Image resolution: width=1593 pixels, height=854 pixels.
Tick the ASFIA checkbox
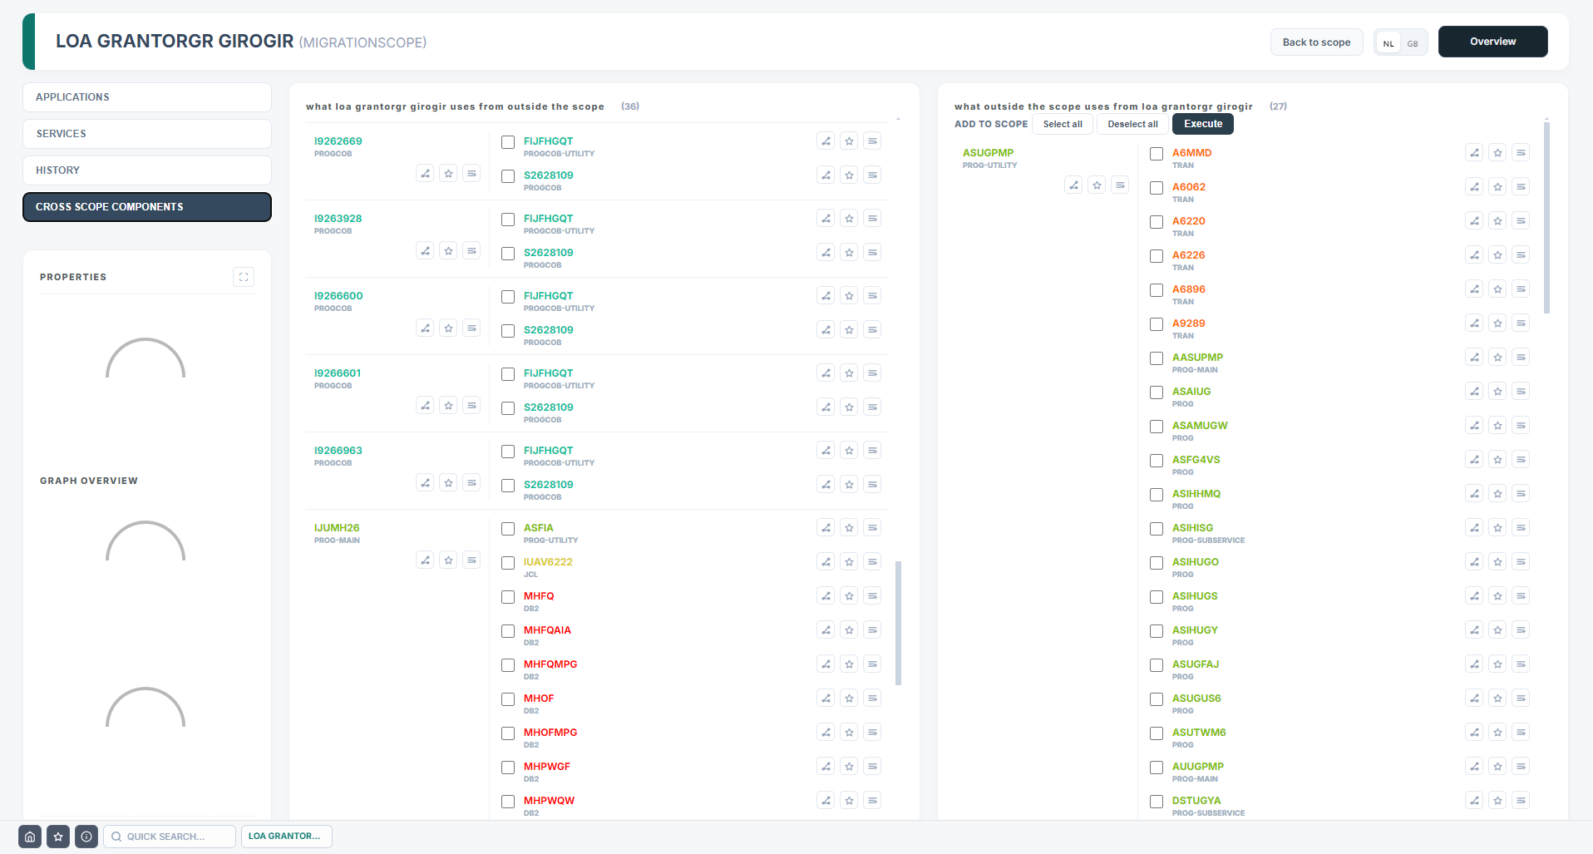(508, 529)
